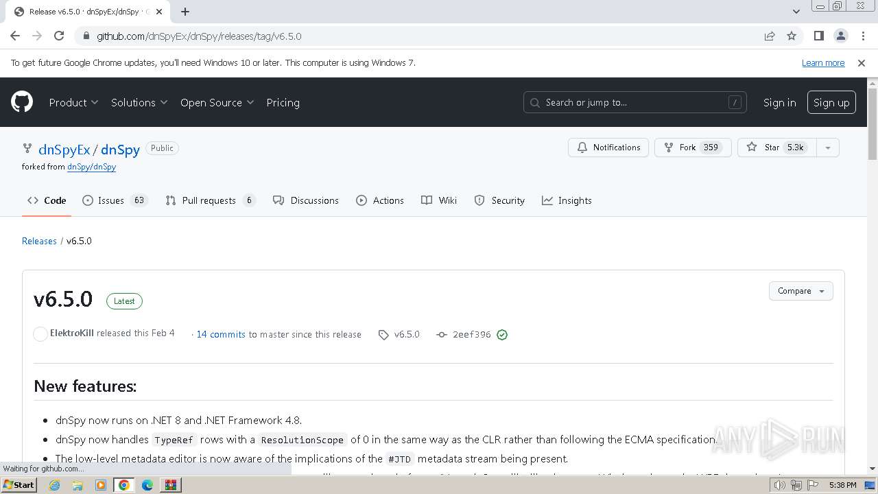Switch to the Code tab
878x494 pixels.
point(47,200)
